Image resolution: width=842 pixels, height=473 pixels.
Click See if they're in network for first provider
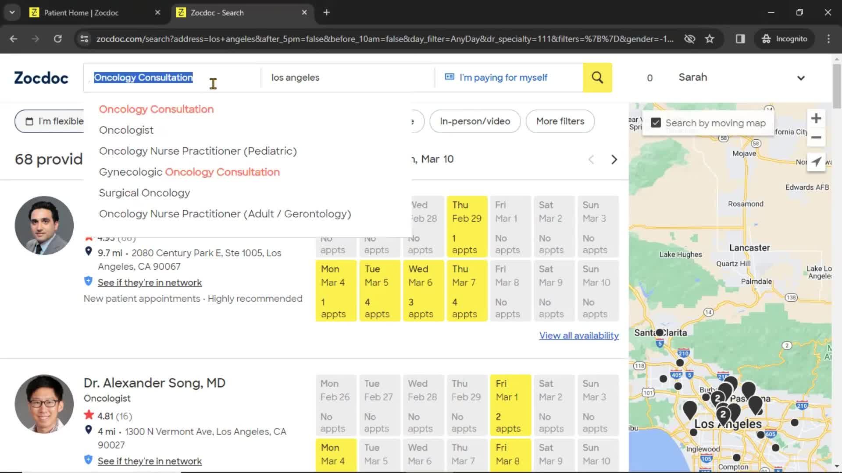tap(150, 282)
